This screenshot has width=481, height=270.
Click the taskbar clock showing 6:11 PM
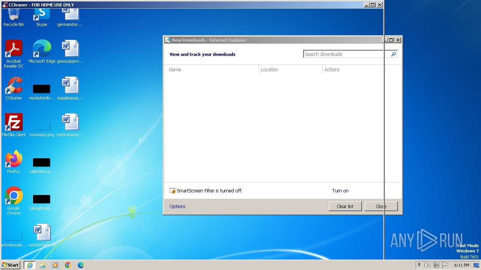(x=461, y=265)
